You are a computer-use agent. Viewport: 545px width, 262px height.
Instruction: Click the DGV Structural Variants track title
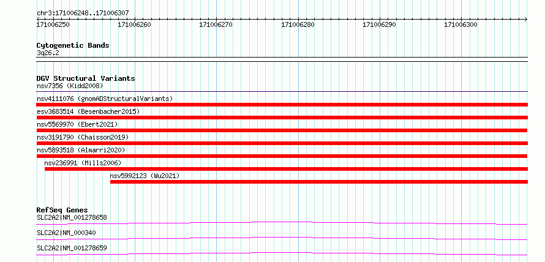[x=86, y=78]
